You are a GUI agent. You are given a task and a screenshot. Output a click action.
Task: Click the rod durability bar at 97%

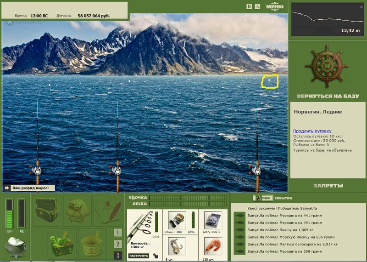tap(156, 222)
